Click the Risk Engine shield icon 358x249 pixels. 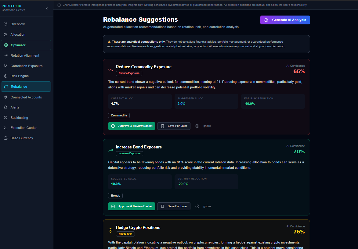[x=6, y=76]
